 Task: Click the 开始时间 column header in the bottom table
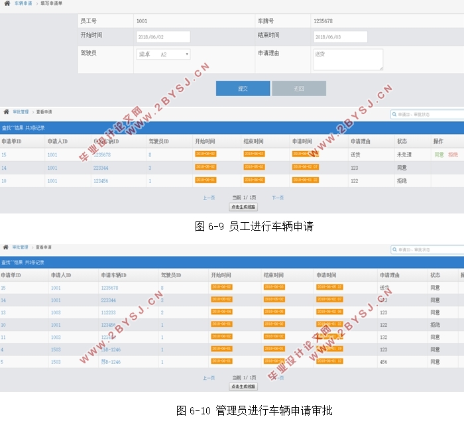[221, 275]
